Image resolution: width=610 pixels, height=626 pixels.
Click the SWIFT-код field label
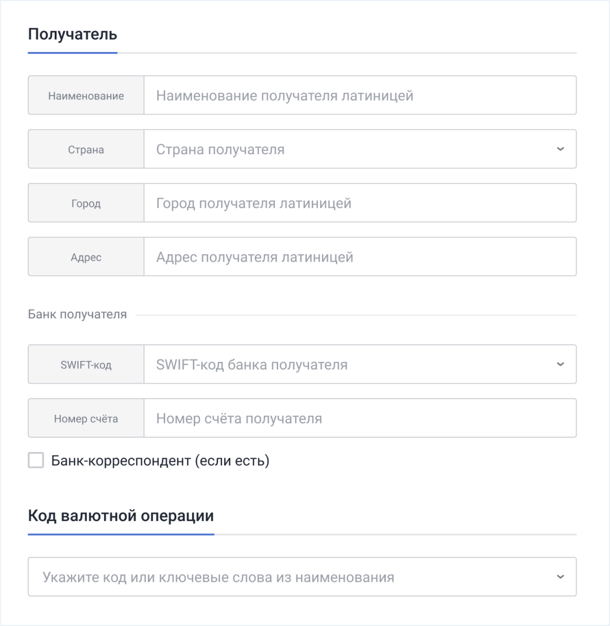pyautogui.click(x=86, y=365)
